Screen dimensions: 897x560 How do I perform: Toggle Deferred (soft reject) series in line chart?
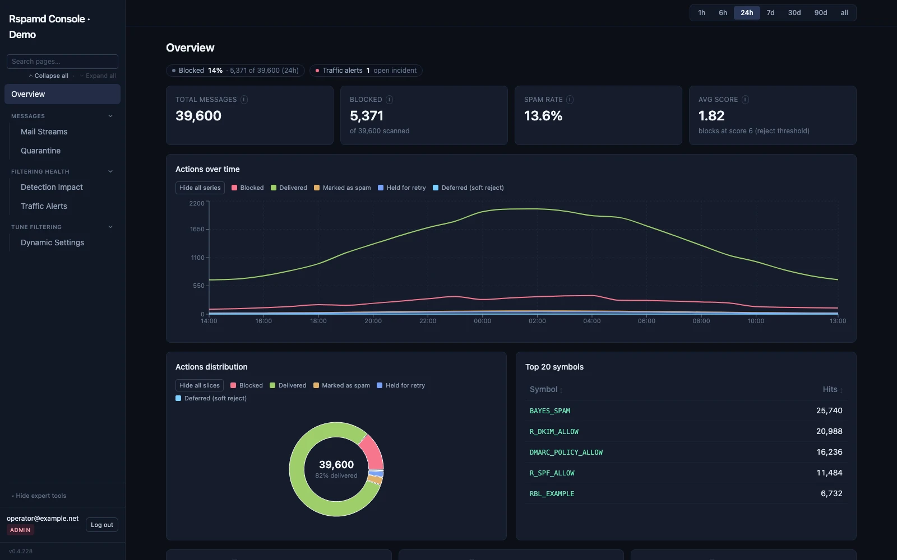(468, 188)
